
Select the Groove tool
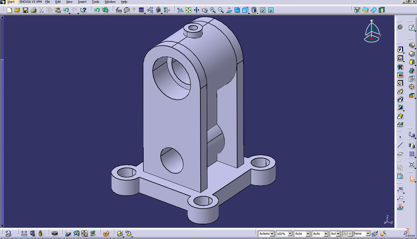400,75
